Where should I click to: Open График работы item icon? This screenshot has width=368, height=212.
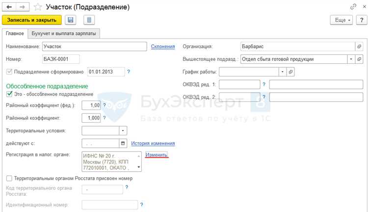290,72
